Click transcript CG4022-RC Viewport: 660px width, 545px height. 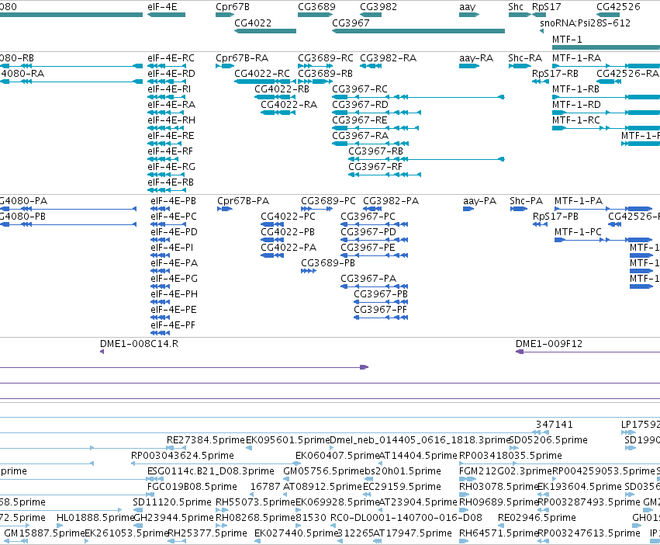tap(262, 74)
